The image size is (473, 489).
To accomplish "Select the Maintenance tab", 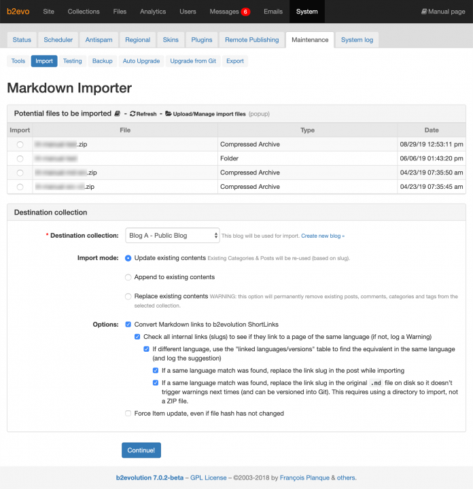I will (310, 40).
